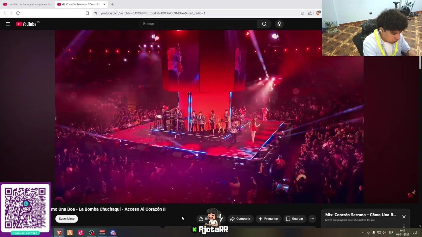The width and height of the screenshot is (422, 237).
Task: Open a new browser tab
Action: point(112,4)
